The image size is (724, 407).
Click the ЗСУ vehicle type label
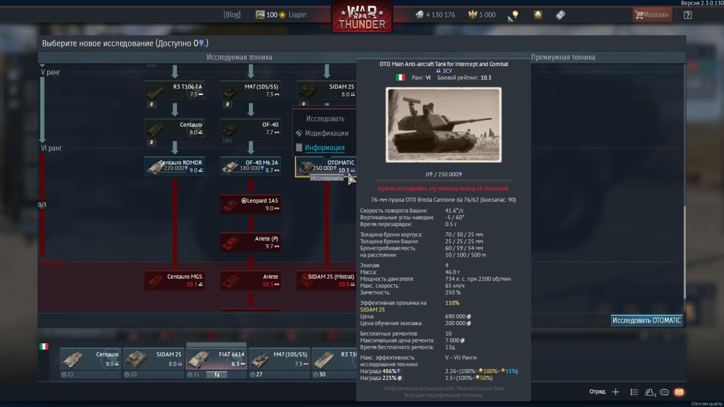[443, 71]
